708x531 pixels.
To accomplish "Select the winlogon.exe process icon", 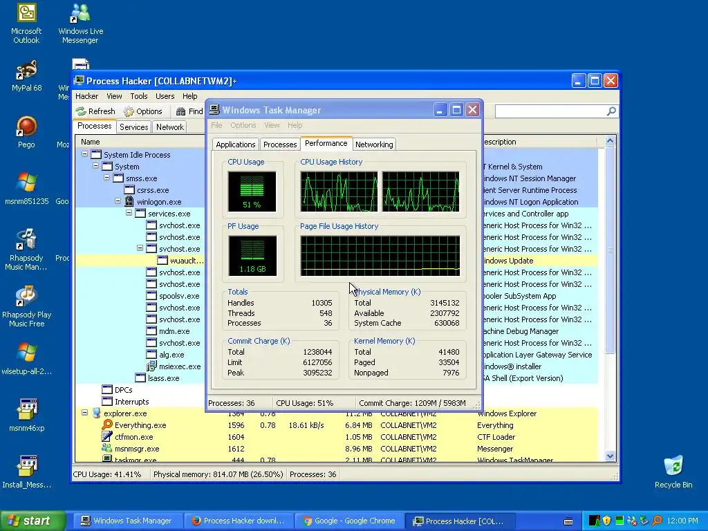I will [x=129, y=201].
